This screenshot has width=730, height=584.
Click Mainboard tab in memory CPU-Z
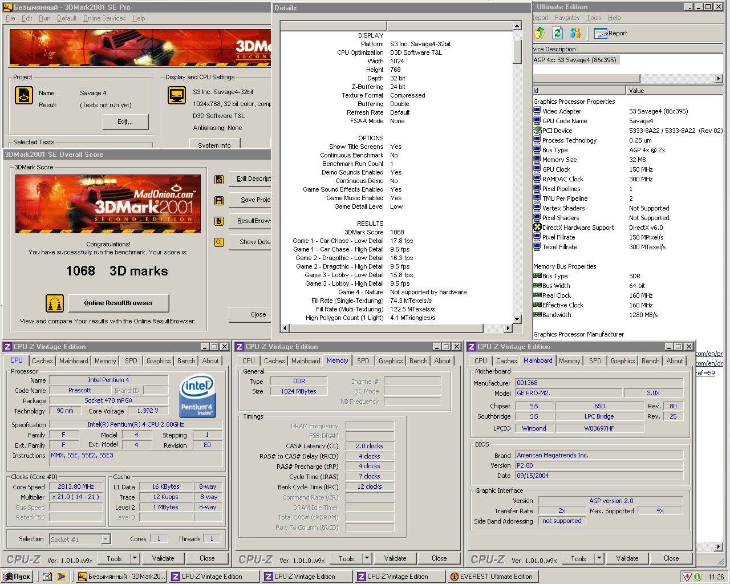click(306, 361)
